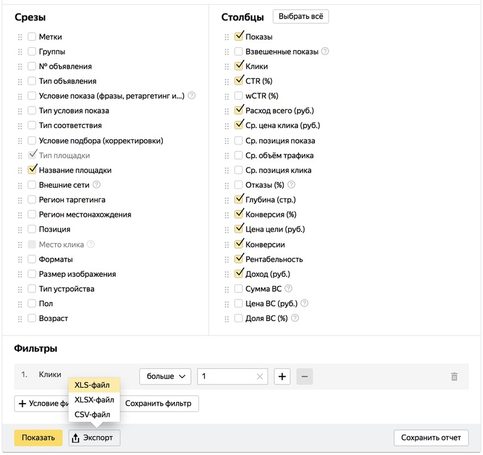
Task: Choose CSV-файл from export menu
Action: pos(93,414)
